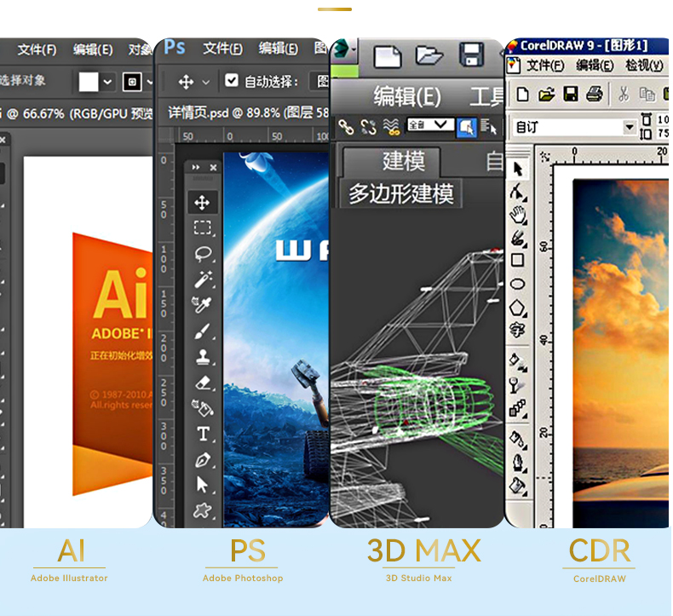Click the 多边形建模 panel button in 3D Max
The image size is (673, 616).
click(401, 193)
